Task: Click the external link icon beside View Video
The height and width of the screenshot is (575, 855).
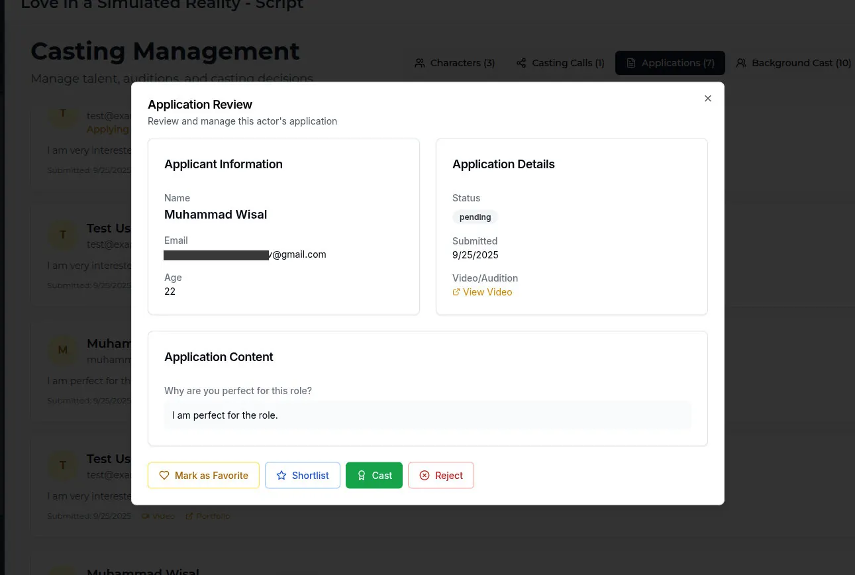Action: [x=456, y=292]
